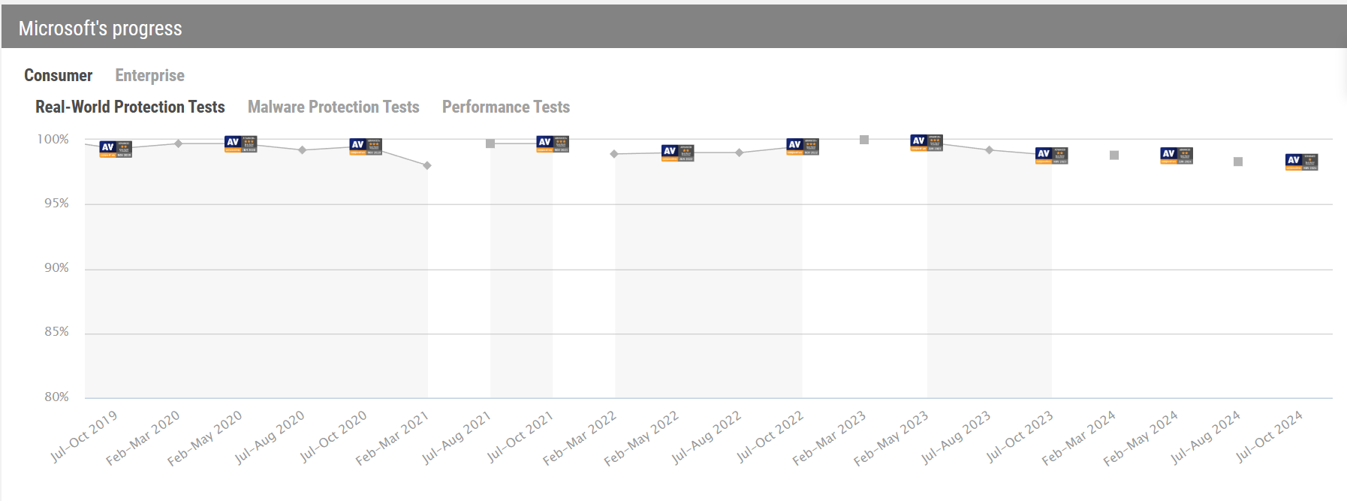
Task: Select the Real-World Protection Tests tab
Action: [x=130, y=107]
